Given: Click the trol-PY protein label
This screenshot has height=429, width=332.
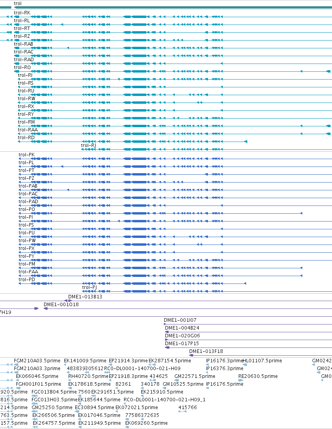Looking at the screenshot, I should pos(27,256).
